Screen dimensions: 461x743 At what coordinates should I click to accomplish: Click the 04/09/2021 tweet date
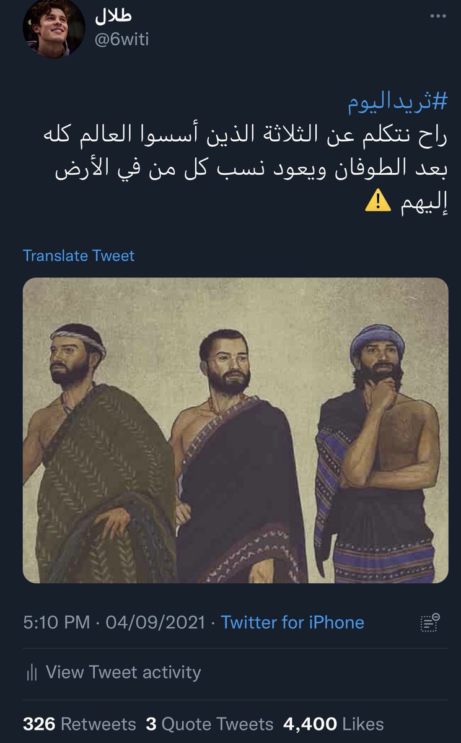155,622
